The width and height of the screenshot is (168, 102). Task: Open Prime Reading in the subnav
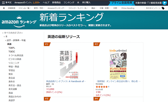click(x=128, y=8)
